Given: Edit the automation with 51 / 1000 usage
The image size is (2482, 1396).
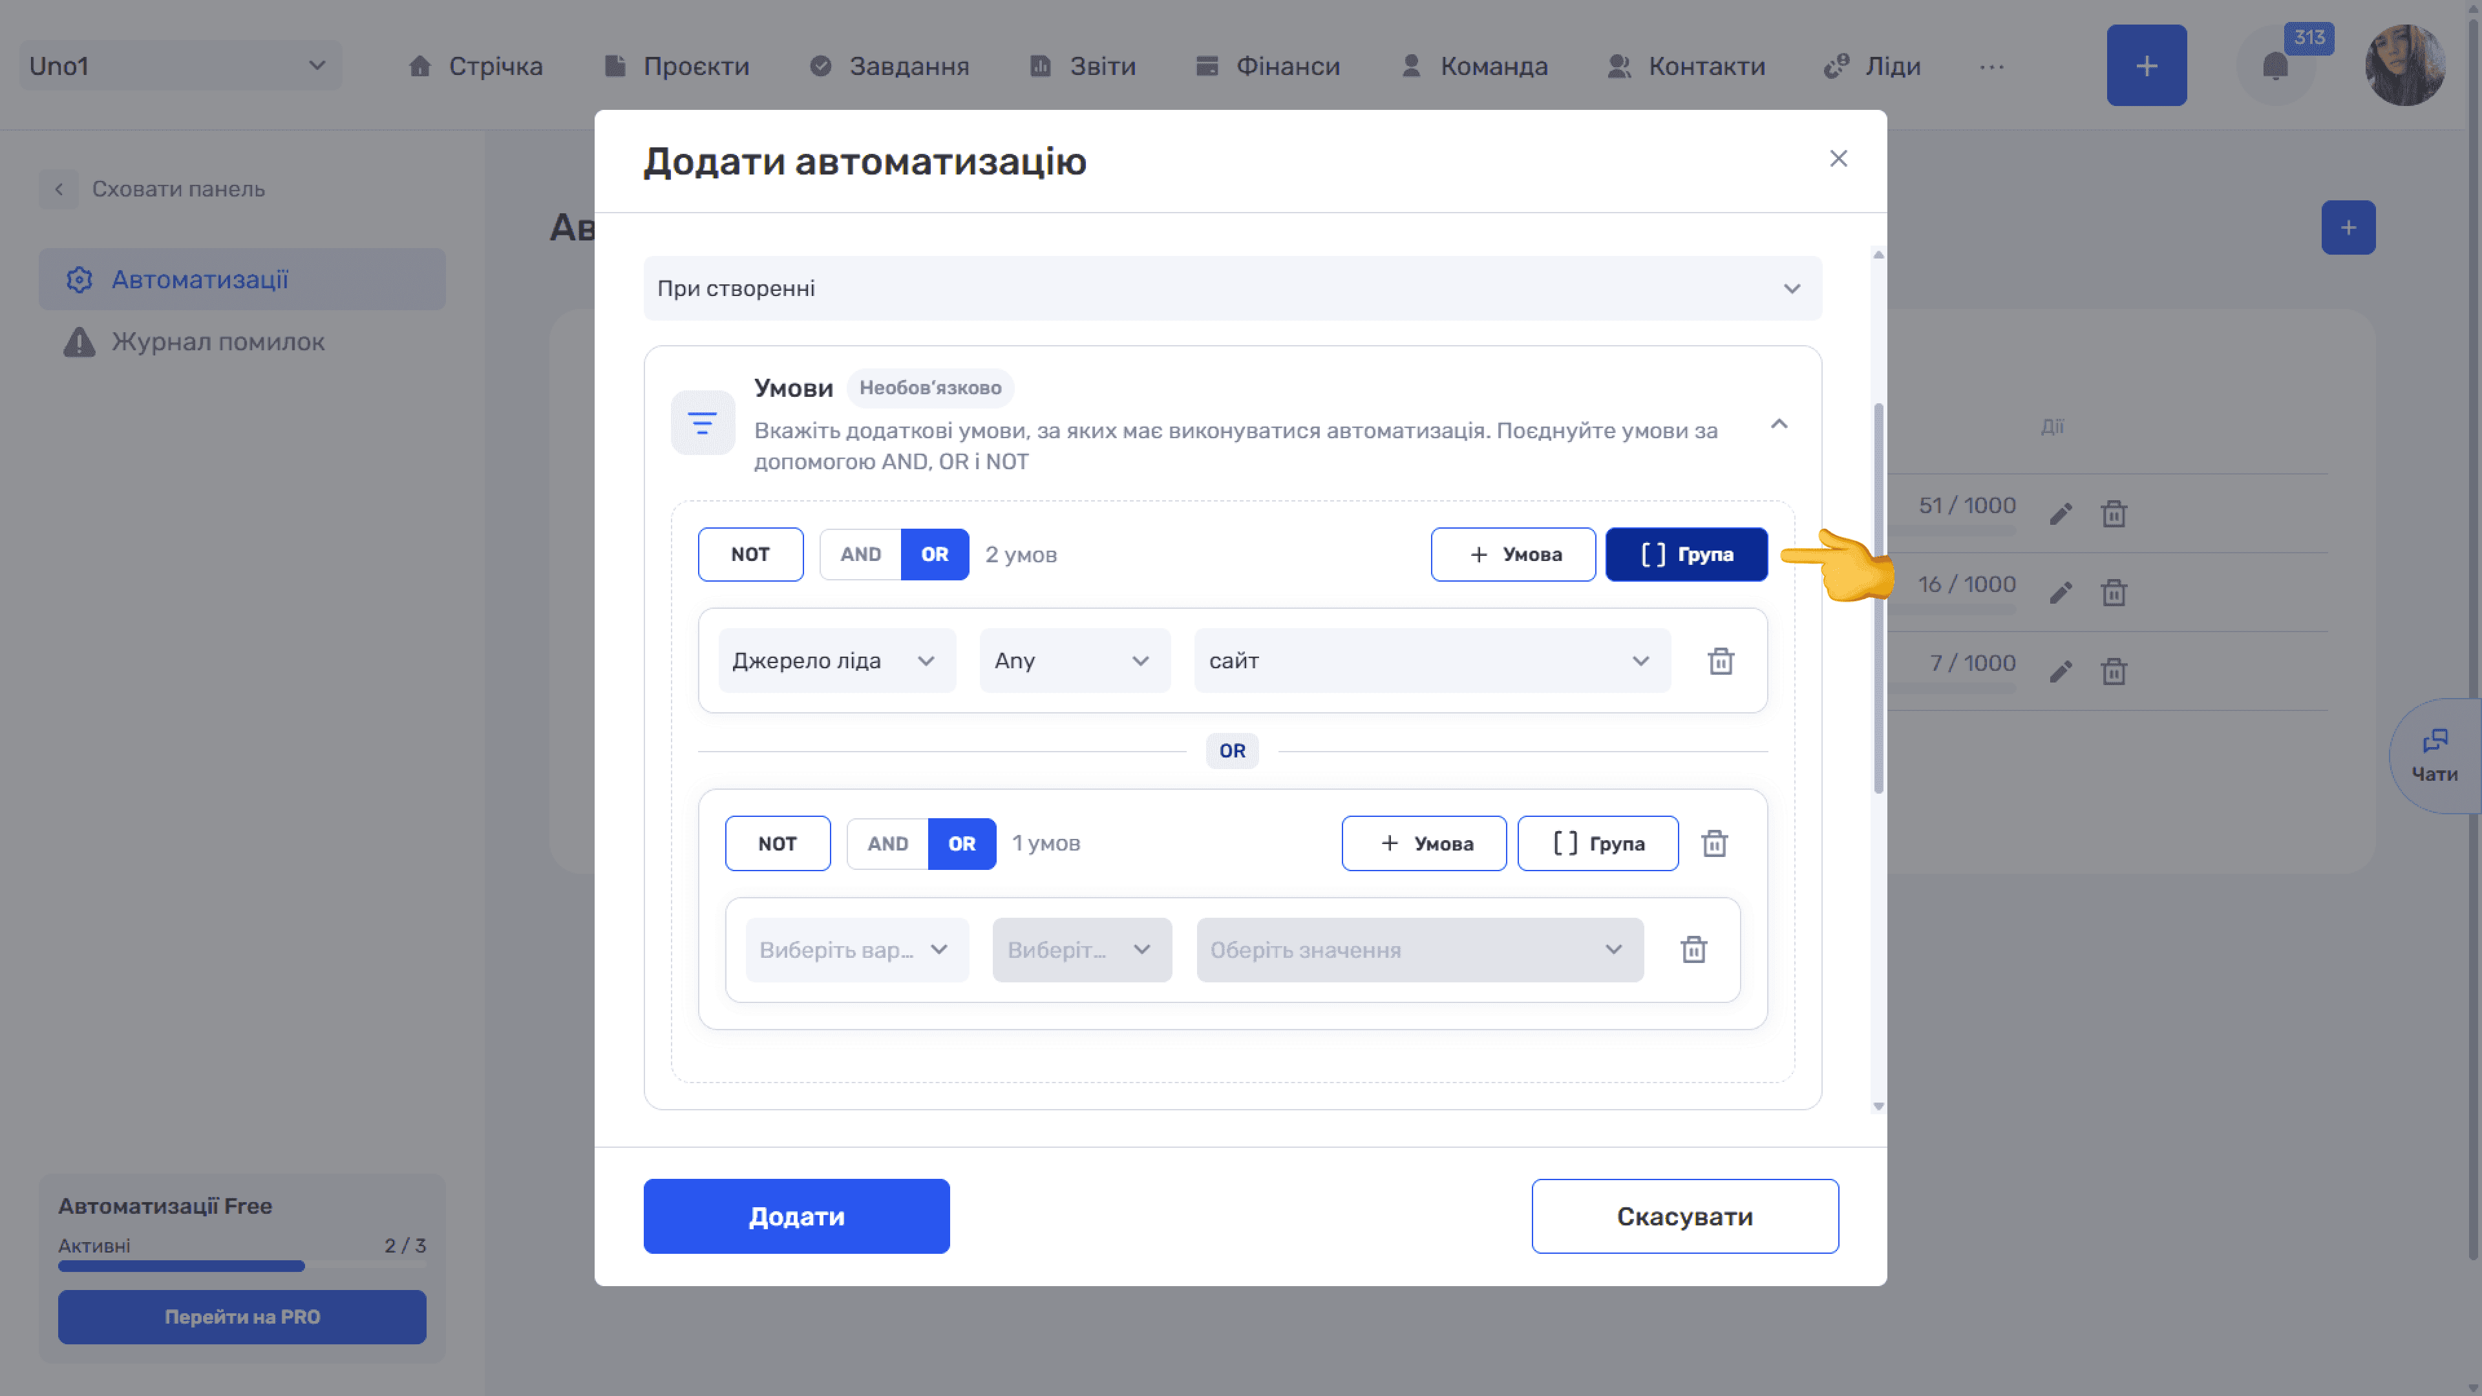Looking at the screenshot, I should point(2060,514).
